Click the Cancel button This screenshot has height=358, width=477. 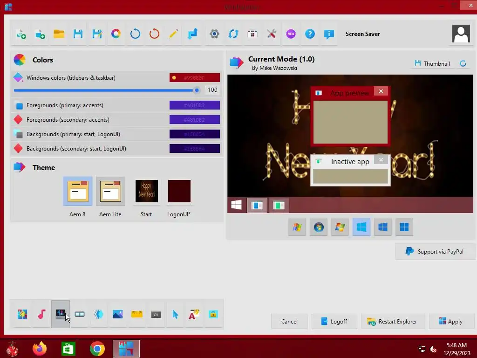click(289, 322)
